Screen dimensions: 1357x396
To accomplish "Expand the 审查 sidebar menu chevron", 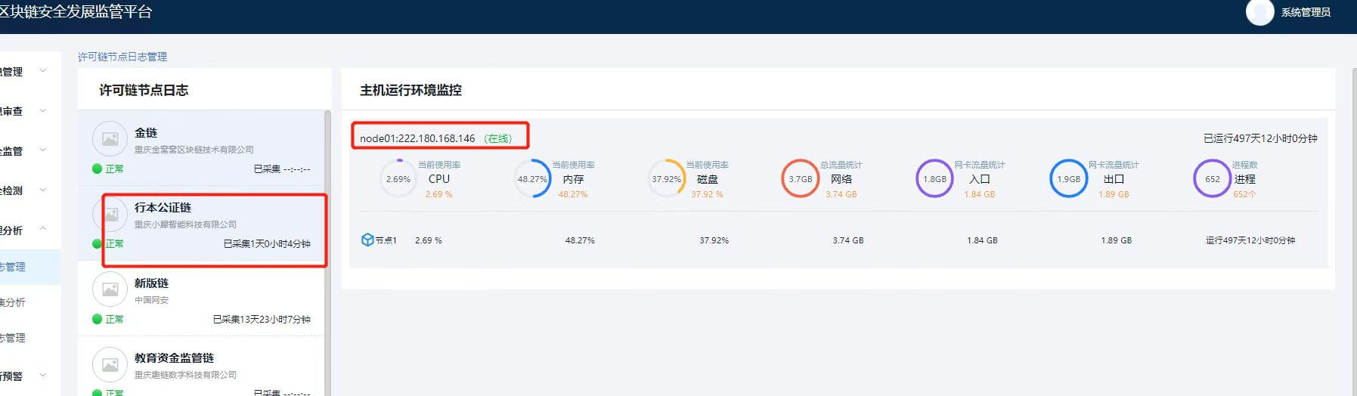I will (43, 110).
